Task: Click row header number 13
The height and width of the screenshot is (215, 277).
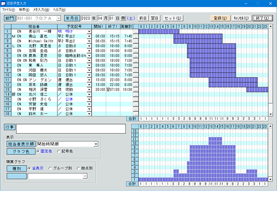Action: point(8,90)
